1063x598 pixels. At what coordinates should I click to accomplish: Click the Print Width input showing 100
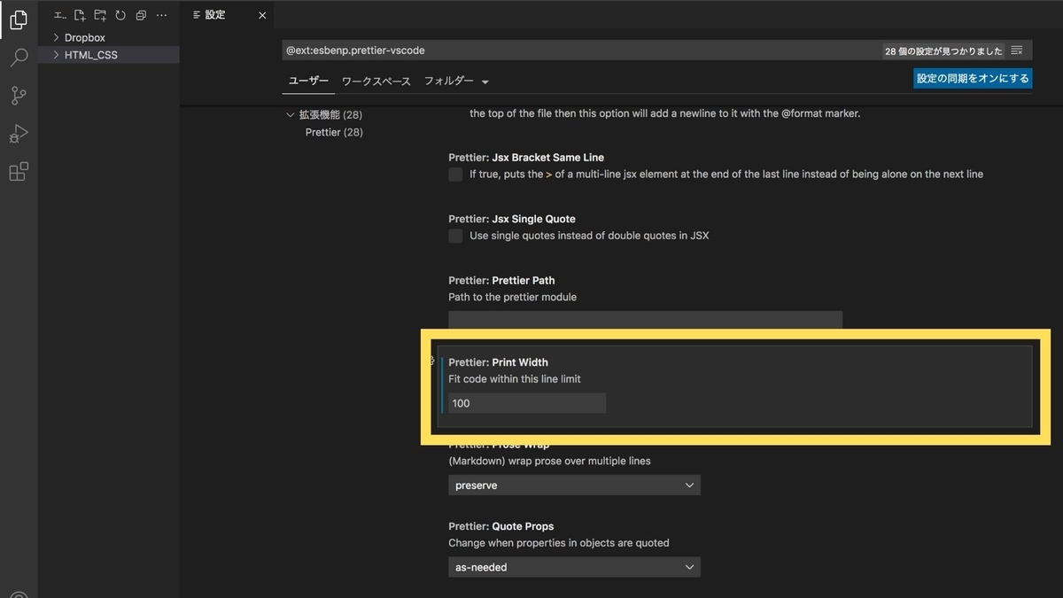pyautogui.click(x=527, y=403)
